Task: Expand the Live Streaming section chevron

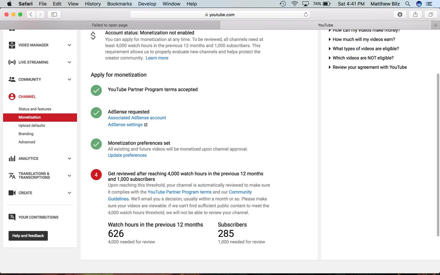Action: [69, 62]
